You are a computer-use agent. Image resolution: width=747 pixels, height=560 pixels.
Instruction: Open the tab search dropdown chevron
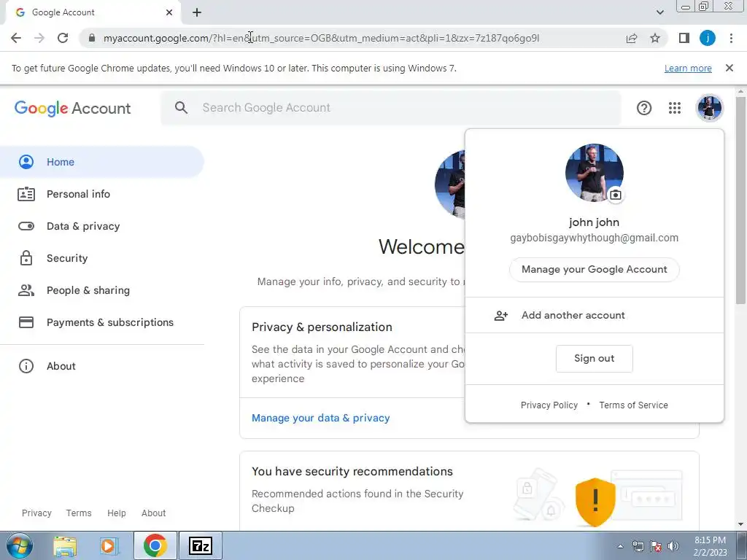659,12
